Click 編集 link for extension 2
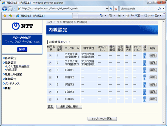 click(145, 63)
